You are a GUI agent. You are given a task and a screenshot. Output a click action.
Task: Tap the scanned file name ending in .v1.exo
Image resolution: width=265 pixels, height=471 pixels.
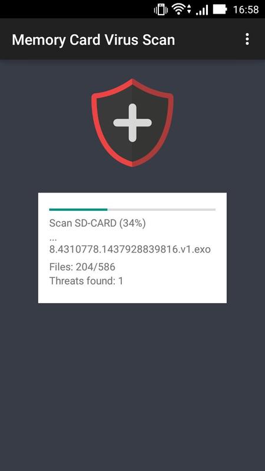(130, 249)
